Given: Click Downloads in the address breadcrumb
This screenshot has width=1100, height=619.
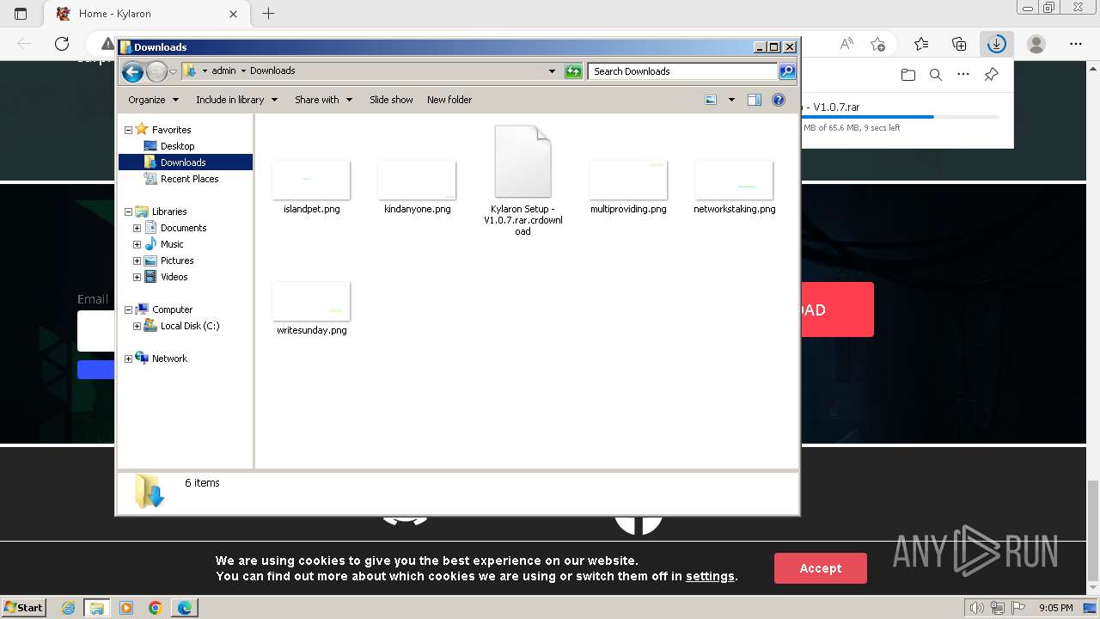Looking at the screenshot, I should pyautogui.click(x=272, y=70).
